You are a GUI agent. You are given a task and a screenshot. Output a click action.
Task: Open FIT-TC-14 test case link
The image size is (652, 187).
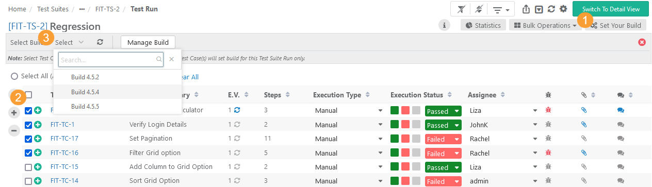[x=64, y=181]
